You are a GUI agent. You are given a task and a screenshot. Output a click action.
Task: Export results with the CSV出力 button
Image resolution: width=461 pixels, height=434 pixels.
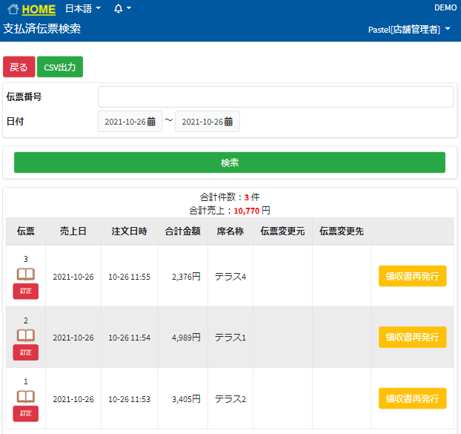tap(60, 68)
